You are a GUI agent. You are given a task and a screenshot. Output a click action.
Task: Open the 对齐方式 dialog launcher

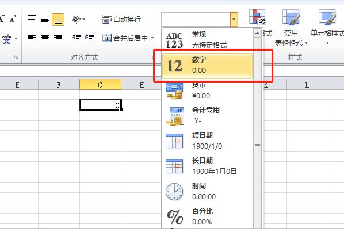click(152, 57)
